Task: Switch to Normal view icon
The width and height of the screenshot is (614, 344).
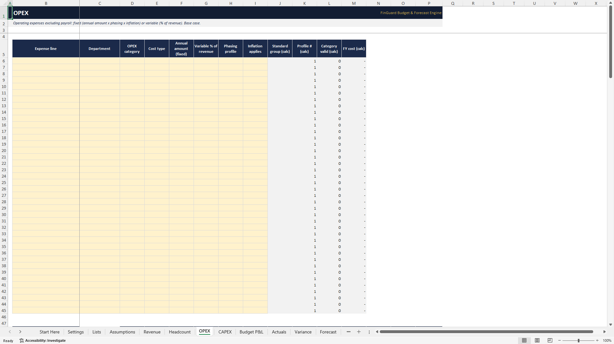Action: [x=524, y=340]
